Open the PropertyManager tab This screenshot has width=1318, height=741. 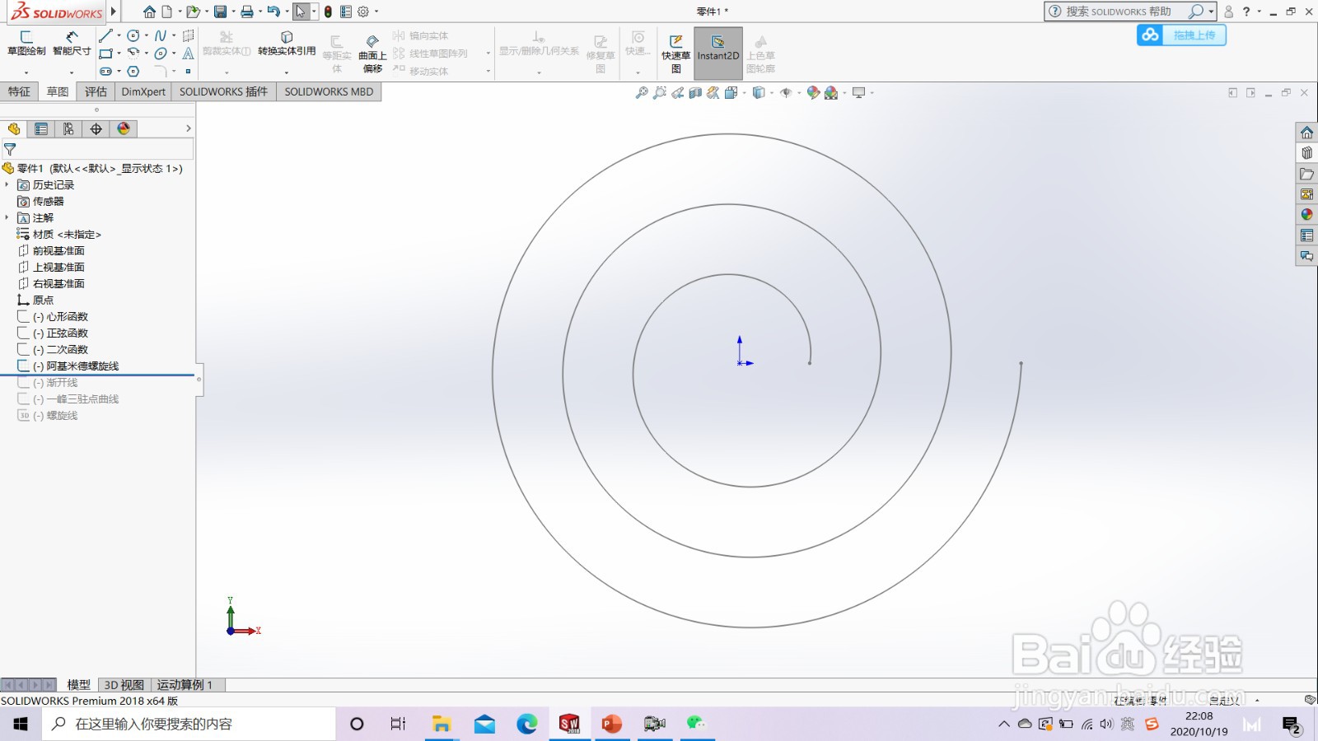[x=41, y=129]
